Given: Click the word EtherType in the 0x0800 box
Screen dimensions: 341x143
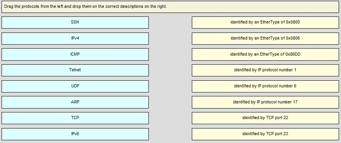Looking at the screenshot, I should click(270, 22).
